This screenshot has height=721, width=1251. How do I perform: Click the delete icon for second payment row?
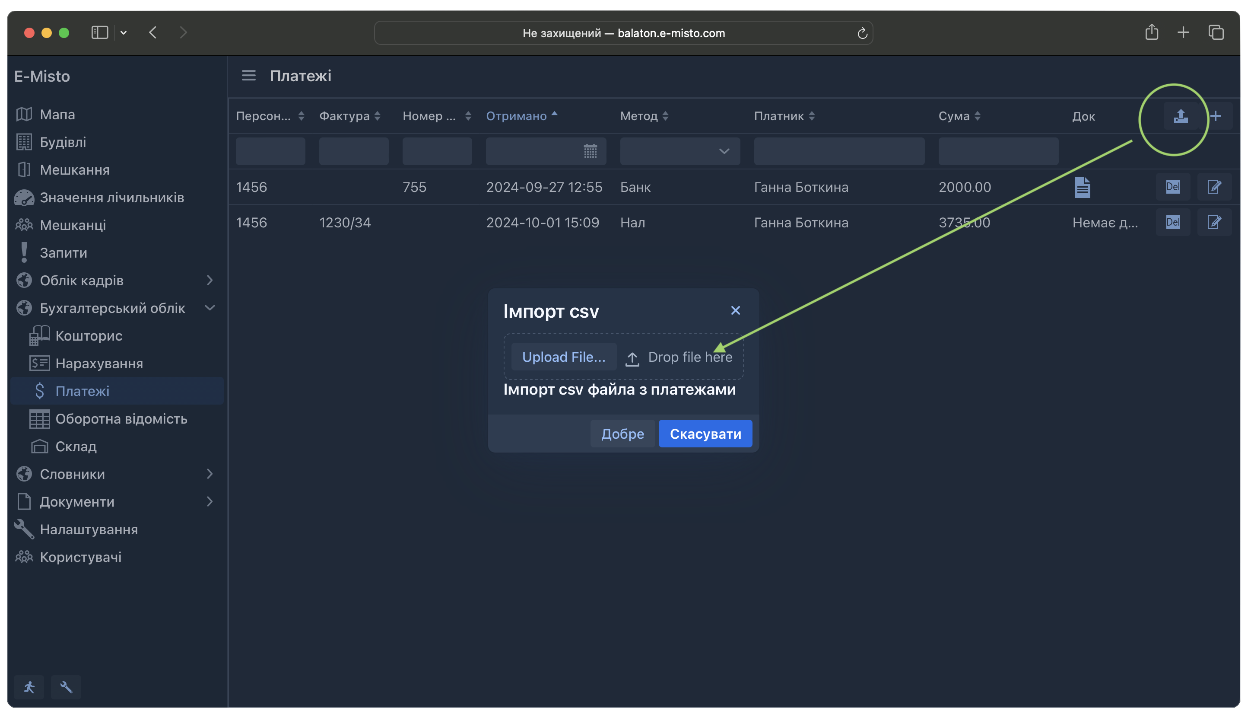coord(1173,222)
